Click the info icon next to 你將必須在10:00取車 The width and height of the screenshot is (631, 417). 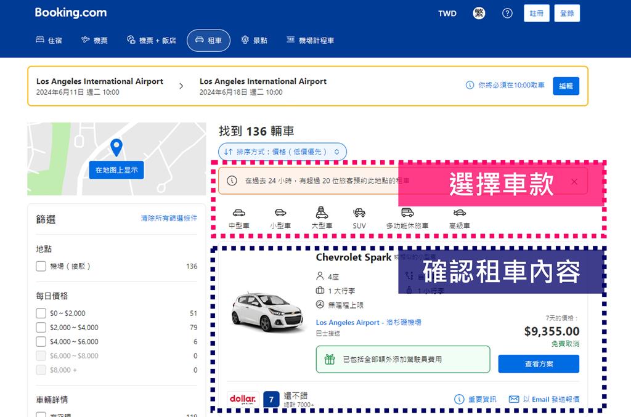470,85
